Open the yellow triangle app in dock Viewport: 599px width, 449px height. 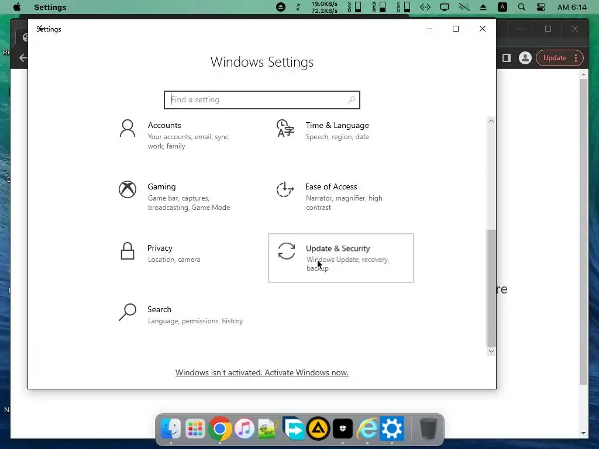coord(318,429)
